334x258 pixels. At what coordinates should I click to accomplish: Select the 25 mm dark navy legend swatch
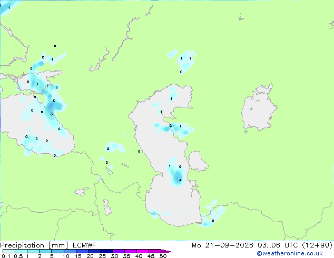pos(106,251)
